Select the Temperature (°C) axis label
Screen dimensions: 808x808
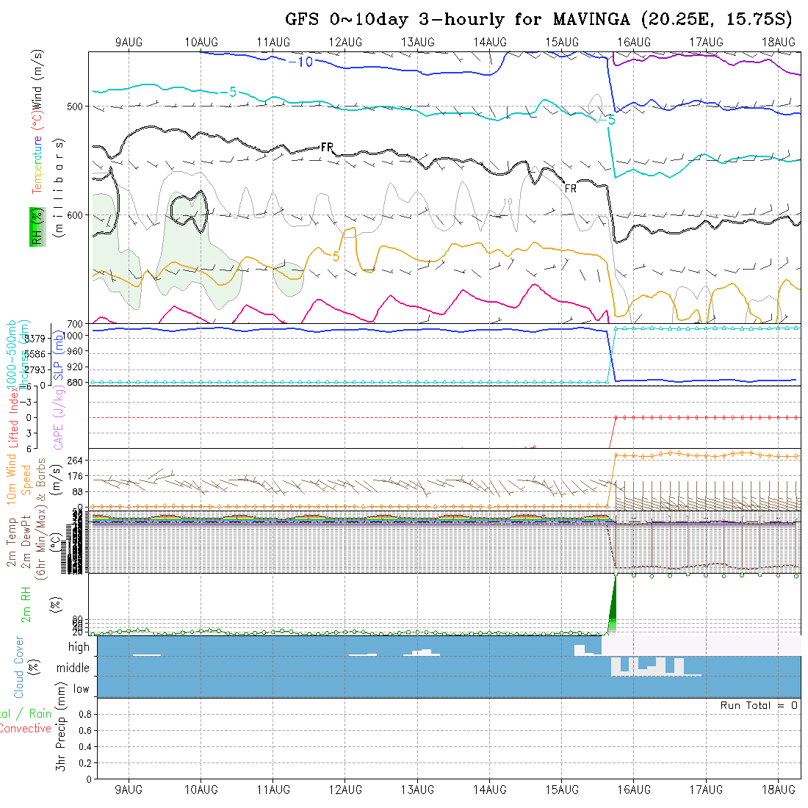(x=37, y=154)
